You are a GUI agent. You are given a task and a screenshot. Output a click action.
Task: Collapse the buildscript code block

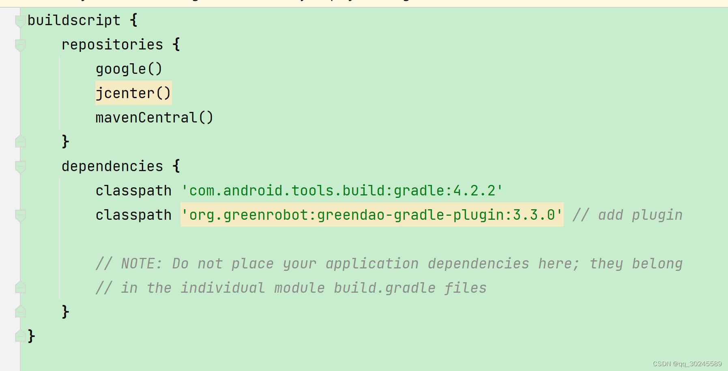coord(19,21)
